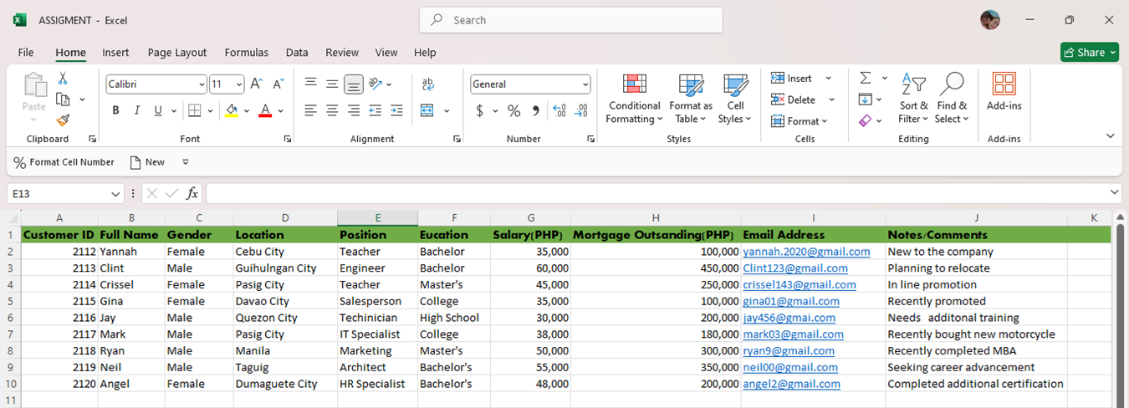This screenshot has width=1129, height=408.
Task: Open the Cell Styles dropdown
Action: coord(735,99)
